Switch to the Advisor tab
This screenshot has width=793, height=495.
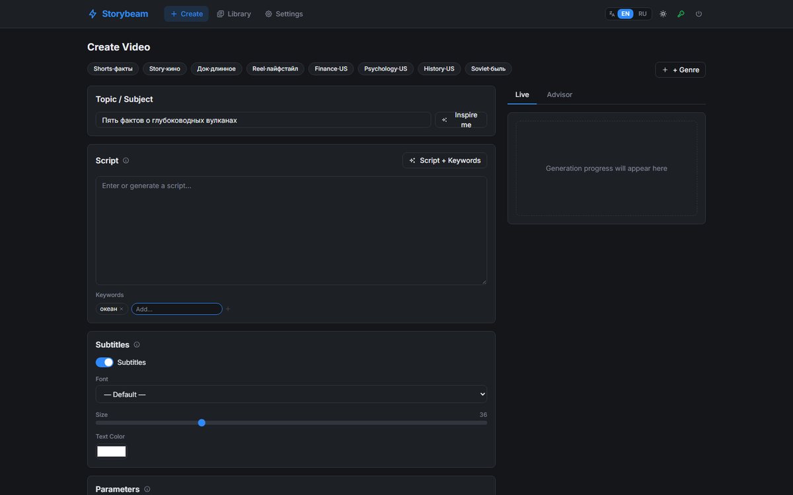(x=560, y=94)
